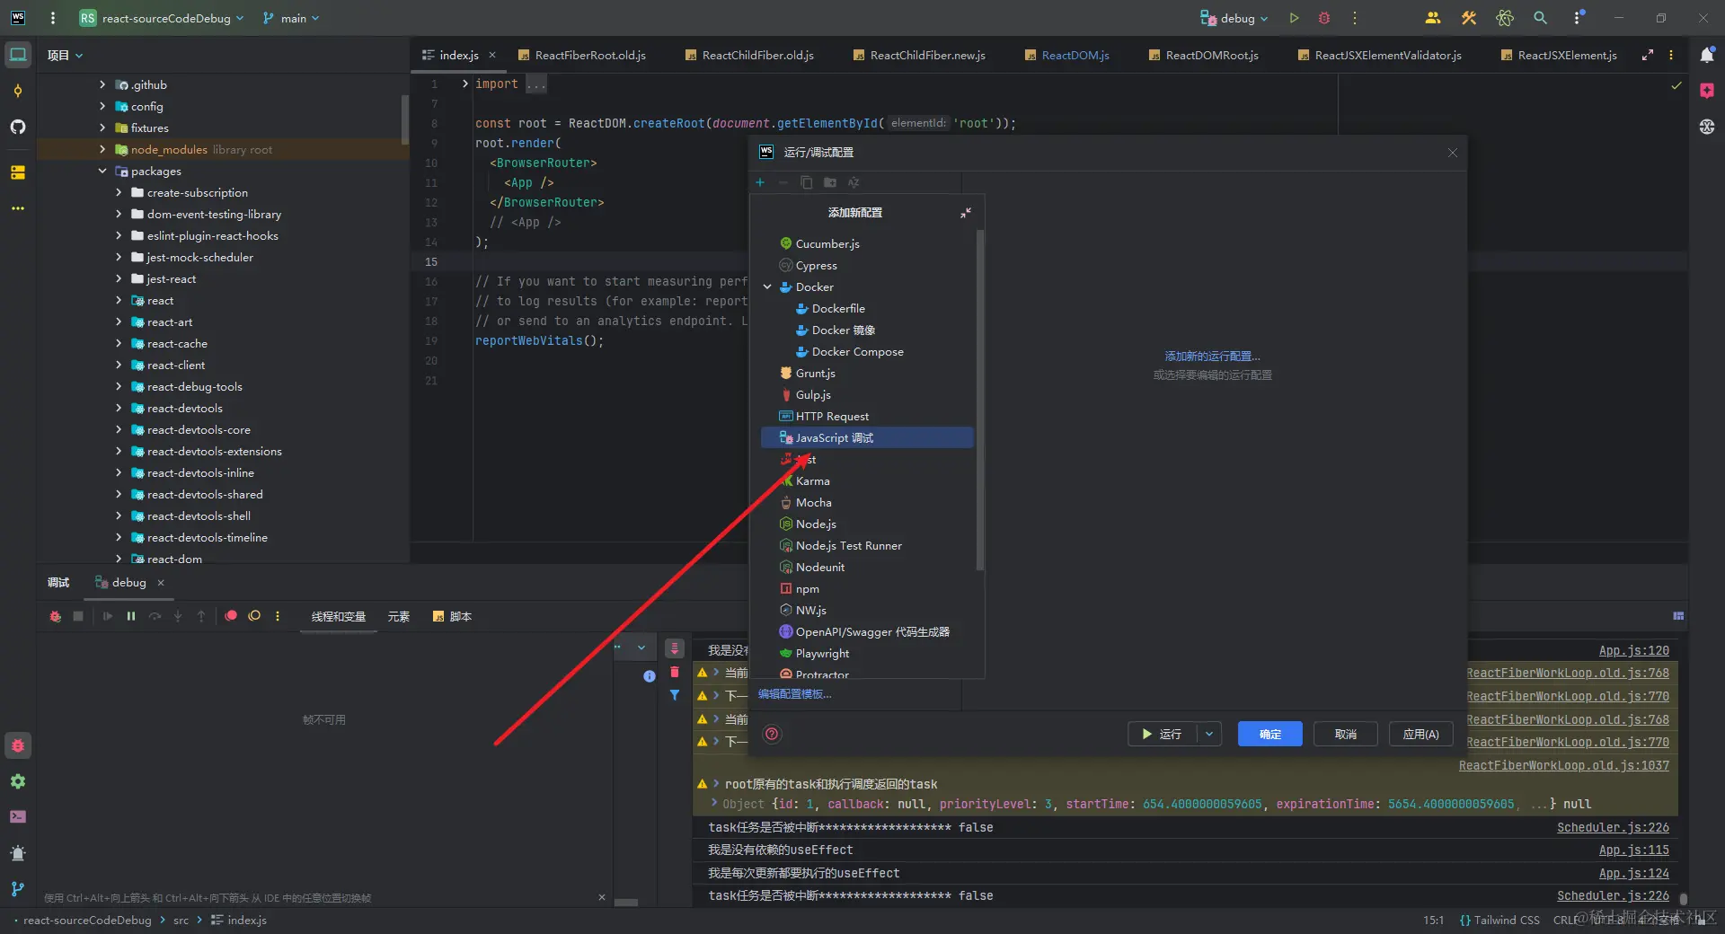
Task: Click the green Run icon in the top toolbar
Action: tap(1294, 18)
